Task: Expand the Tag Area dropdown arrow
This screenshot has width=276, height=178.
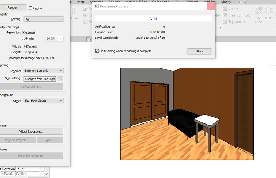Action: 245,22
